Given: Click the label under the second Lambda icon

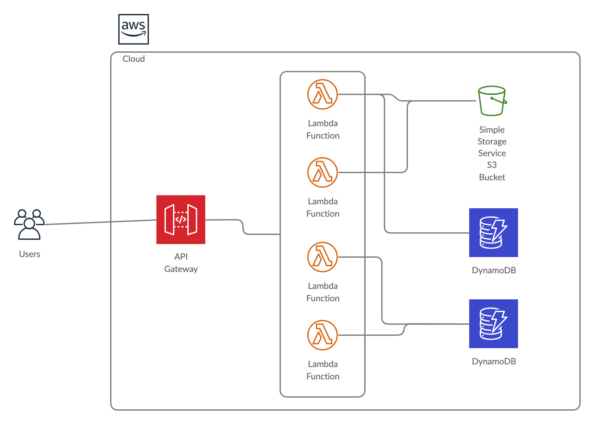Looking at the screenshot, I should pyautogui.click(x=323, y=208).
